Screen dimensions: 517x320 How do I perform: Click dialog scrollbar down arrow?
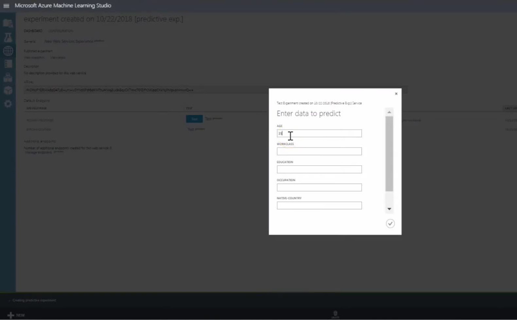(389, 209)
